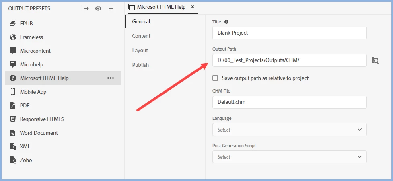
Task: Click the Title field containing Blank Project
Action: pos(290,33)
